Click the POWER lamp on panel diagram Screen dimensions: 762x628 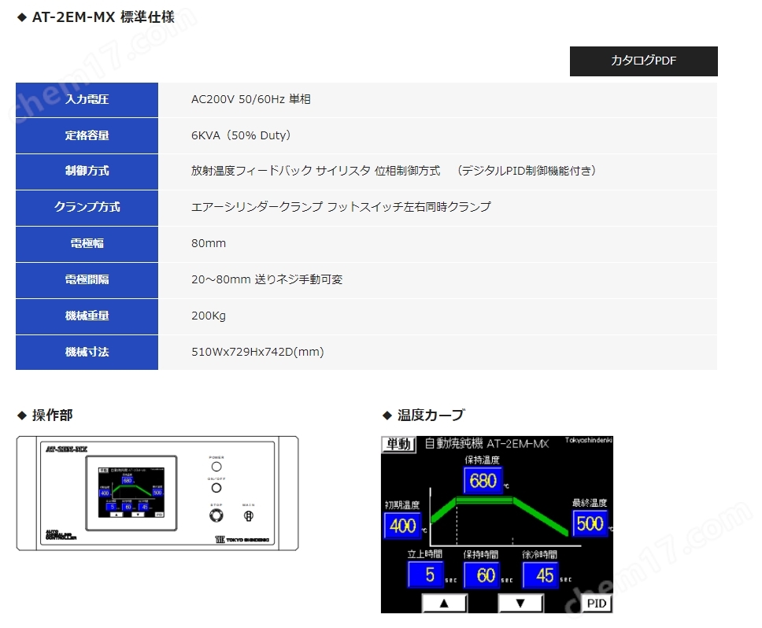coord(216,467)
